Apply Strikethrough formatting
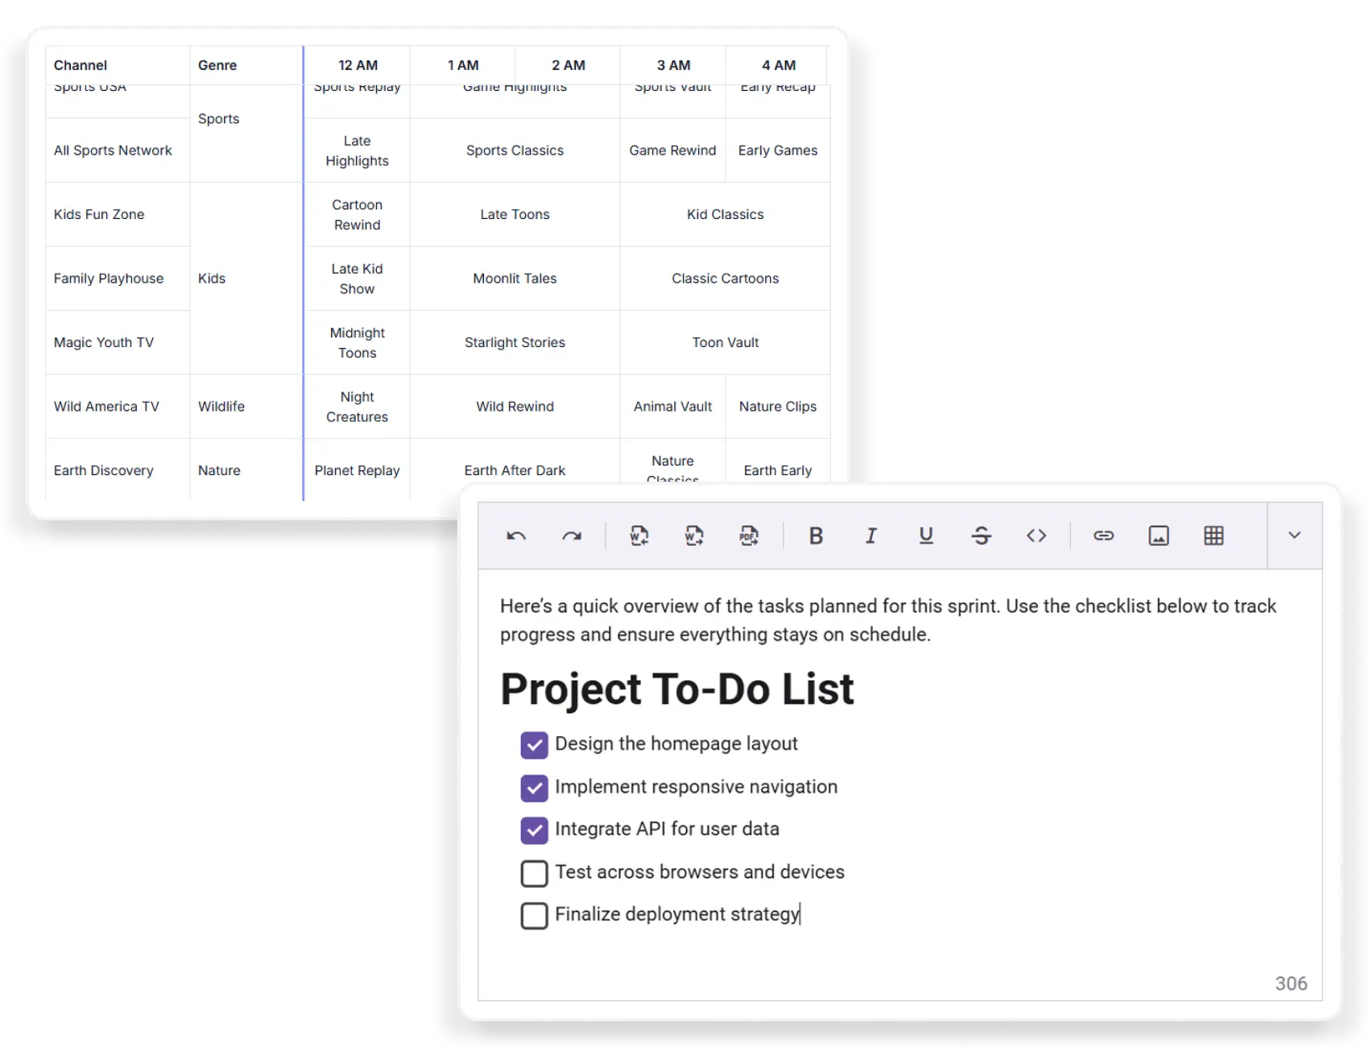Image resolution: width=1369 pixels, height=1047 pixels. (x=981, y=536)
